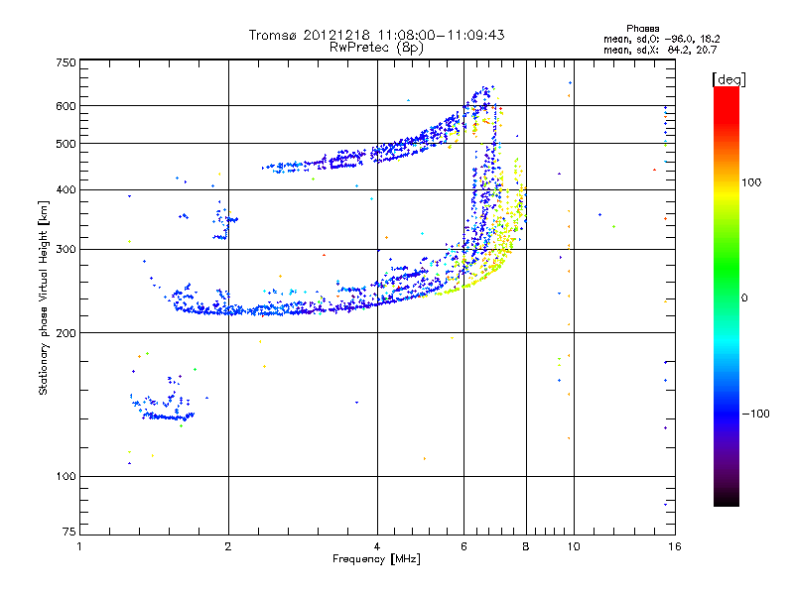Click the RwPretec (8p) subtitle

click(376, 48)
